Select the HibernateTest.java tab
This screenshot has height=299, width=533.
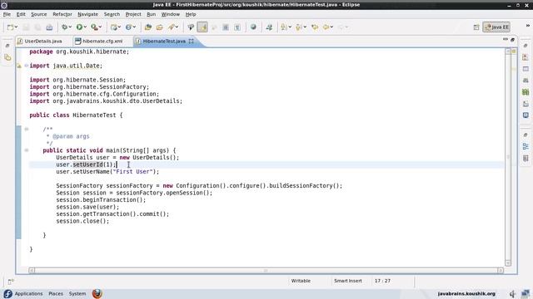(164, 41)
